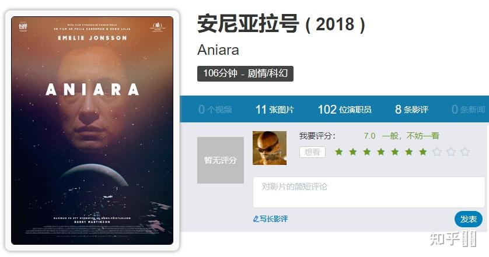Image resolution: width=489 pixels, height=257 pixels.
Task: Open the Aniara movie poster image
Action: 92,131
